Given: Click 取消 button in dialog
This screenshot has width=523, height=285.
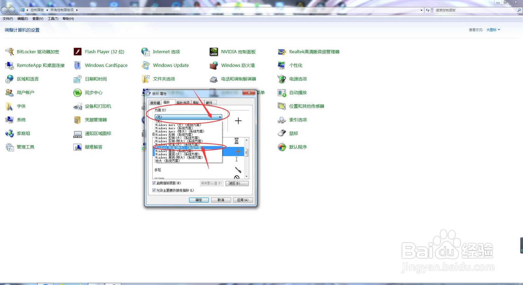Looking at the screenshot, I should [x=221, y=200].
